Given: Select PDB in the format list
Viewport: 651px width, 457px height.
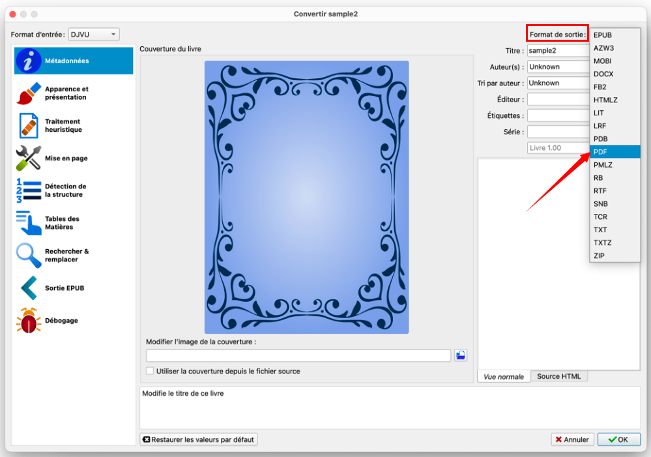Looking at the screenshot, I should (615, 139).
